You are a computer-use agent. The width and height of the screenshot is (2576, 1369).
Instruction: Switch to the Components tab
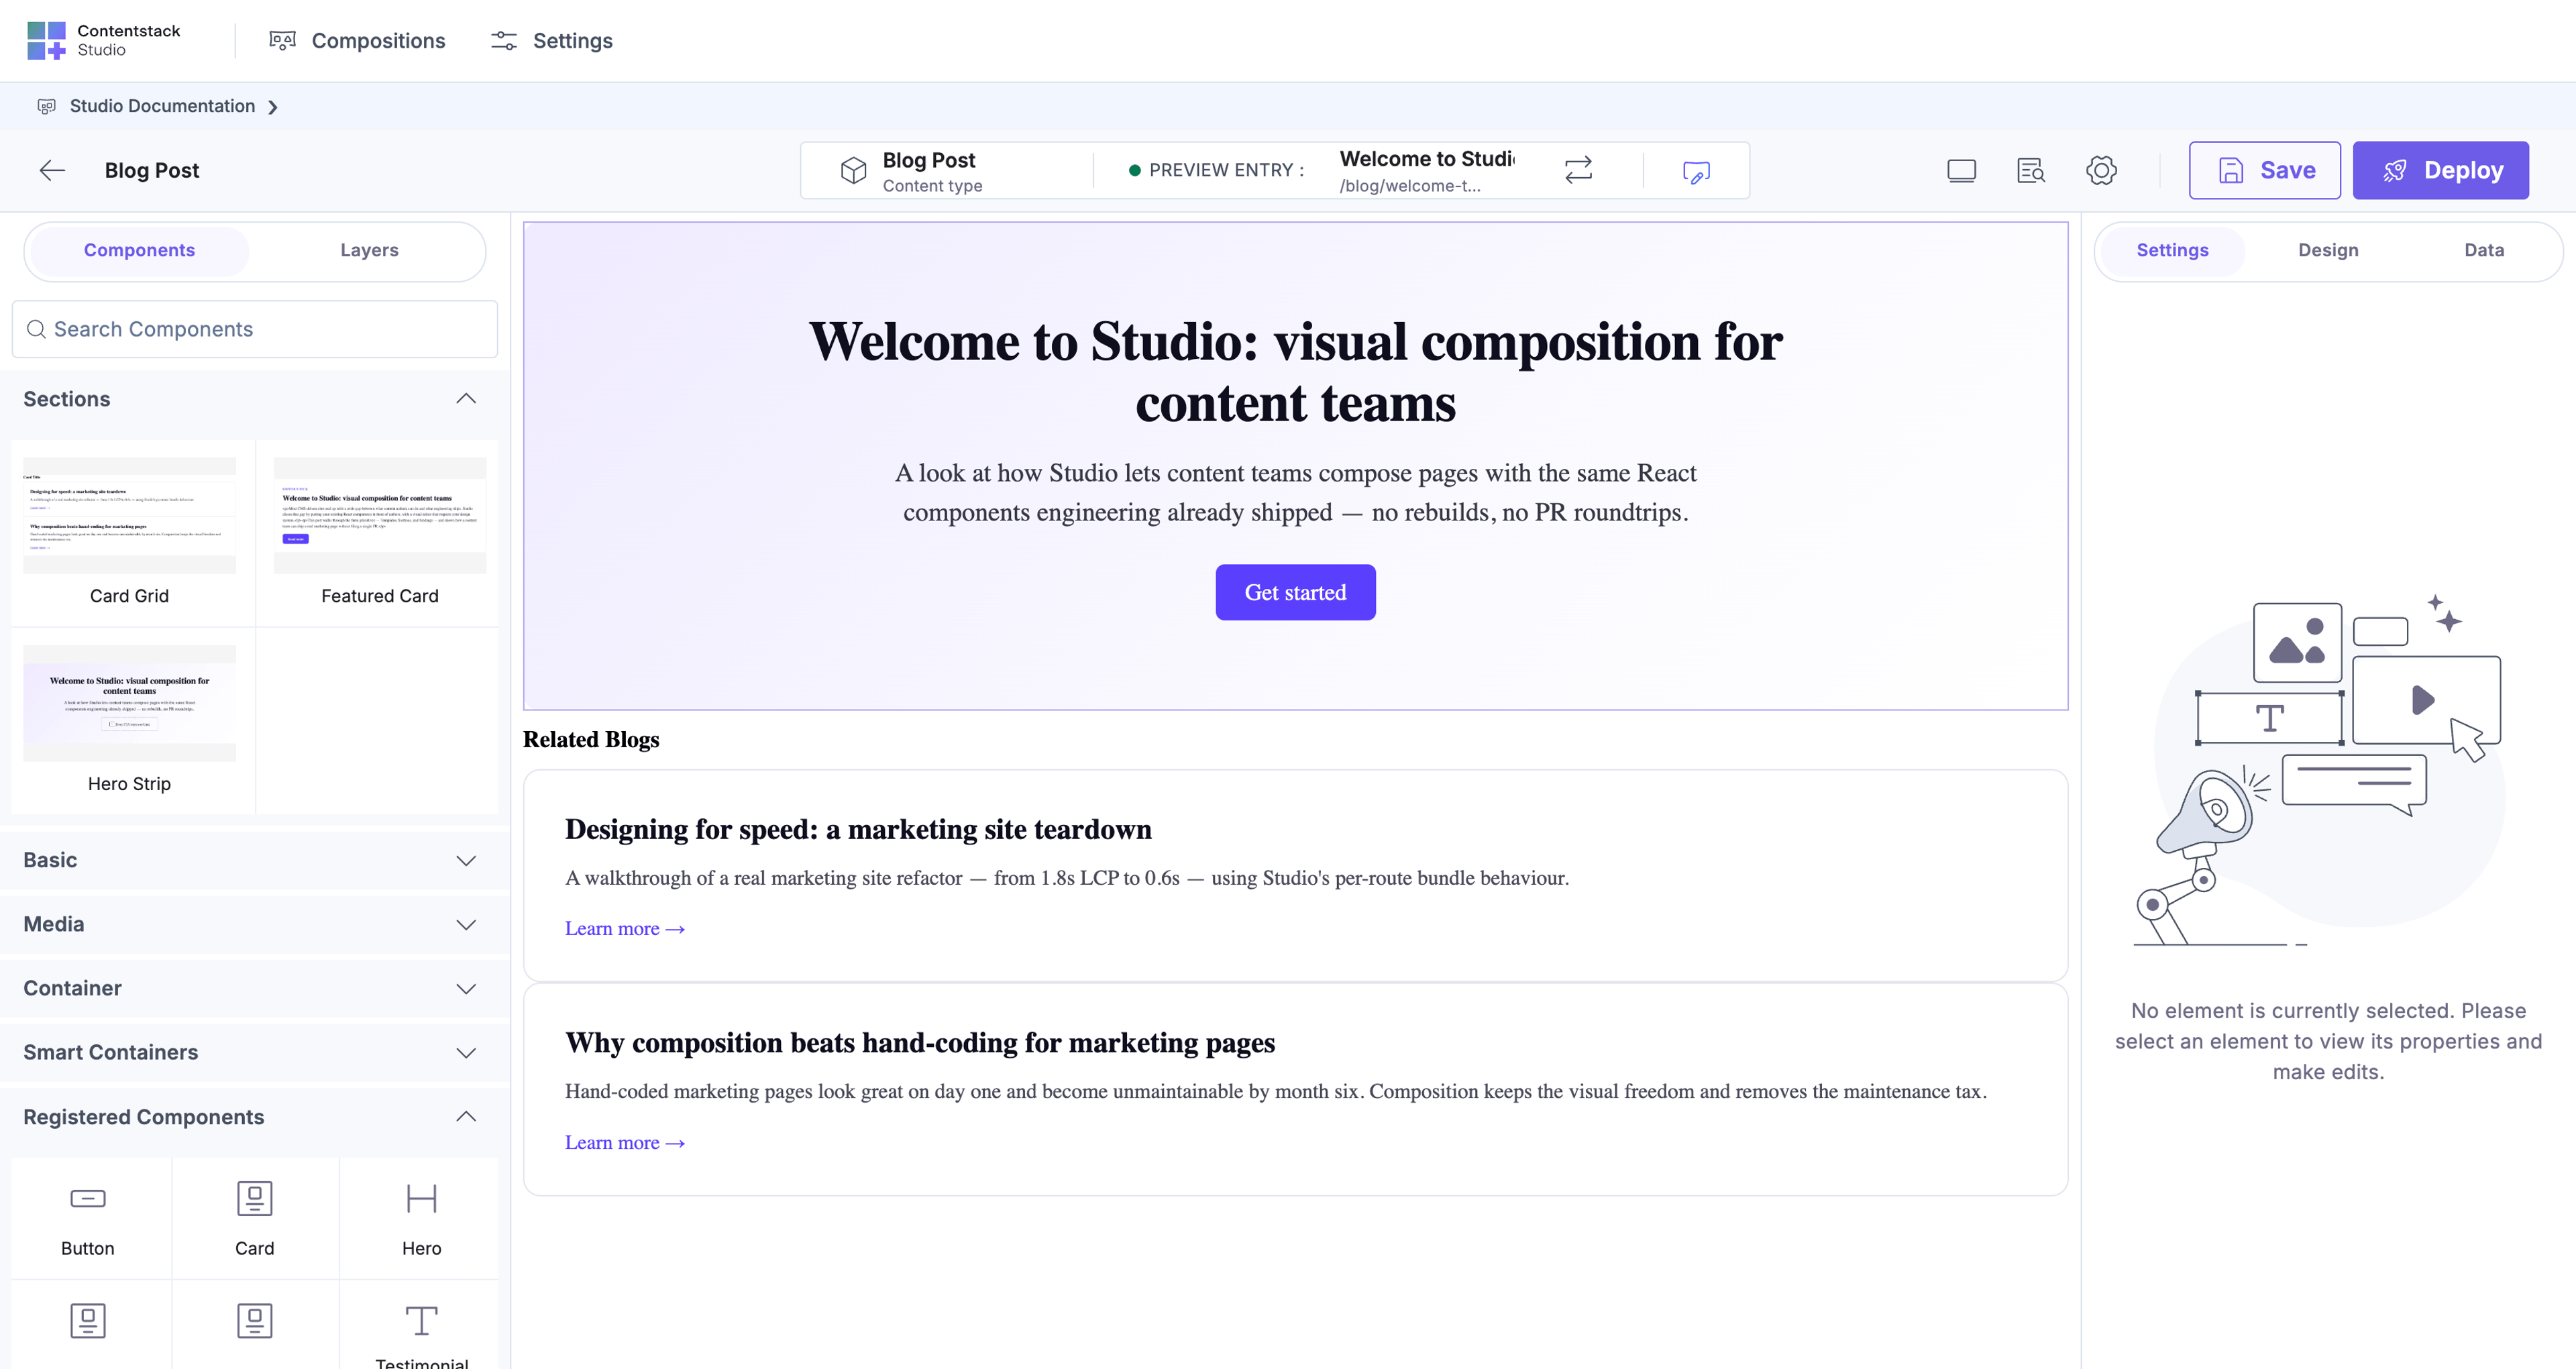(x=139, y=251)
